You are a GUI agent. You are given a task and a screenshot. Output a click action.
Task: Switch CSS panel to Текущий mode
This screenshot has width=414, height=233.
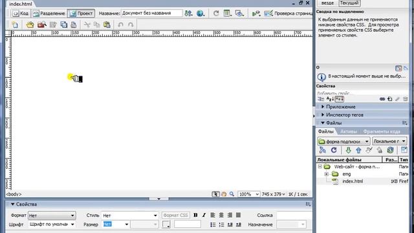point(349,3)
